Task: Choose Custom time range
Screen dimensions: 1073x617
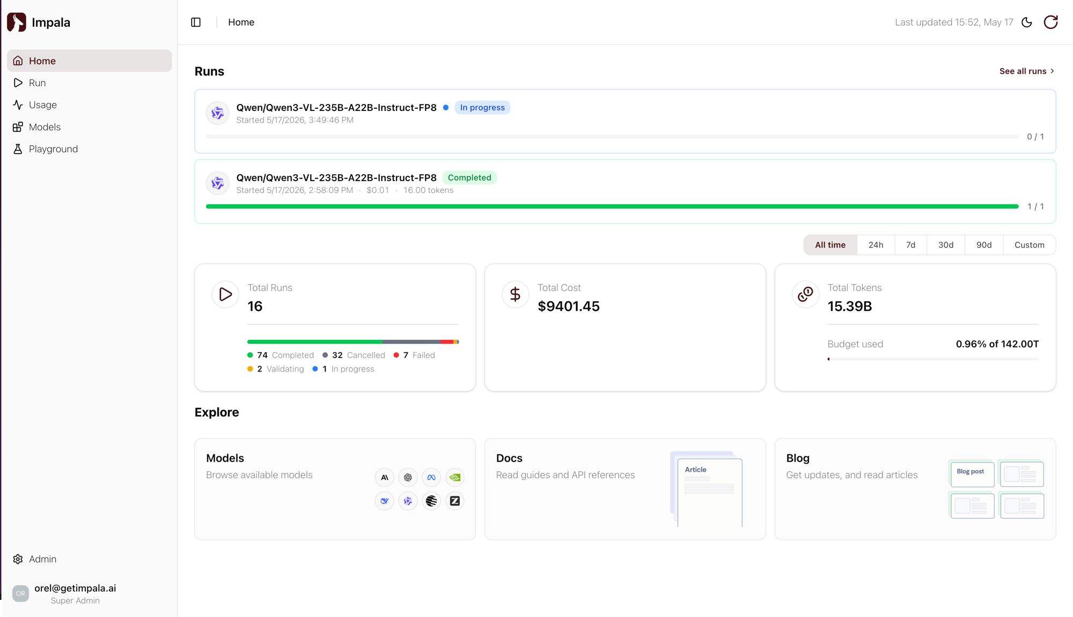Action: (x=1029, y=245)
